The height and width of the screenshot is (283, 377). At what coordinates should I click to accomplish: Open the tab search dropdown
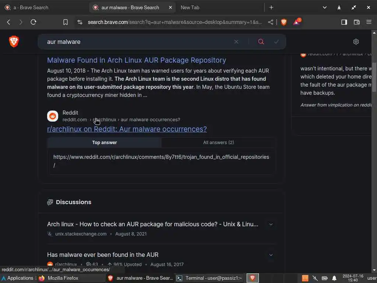click(325, 7)
